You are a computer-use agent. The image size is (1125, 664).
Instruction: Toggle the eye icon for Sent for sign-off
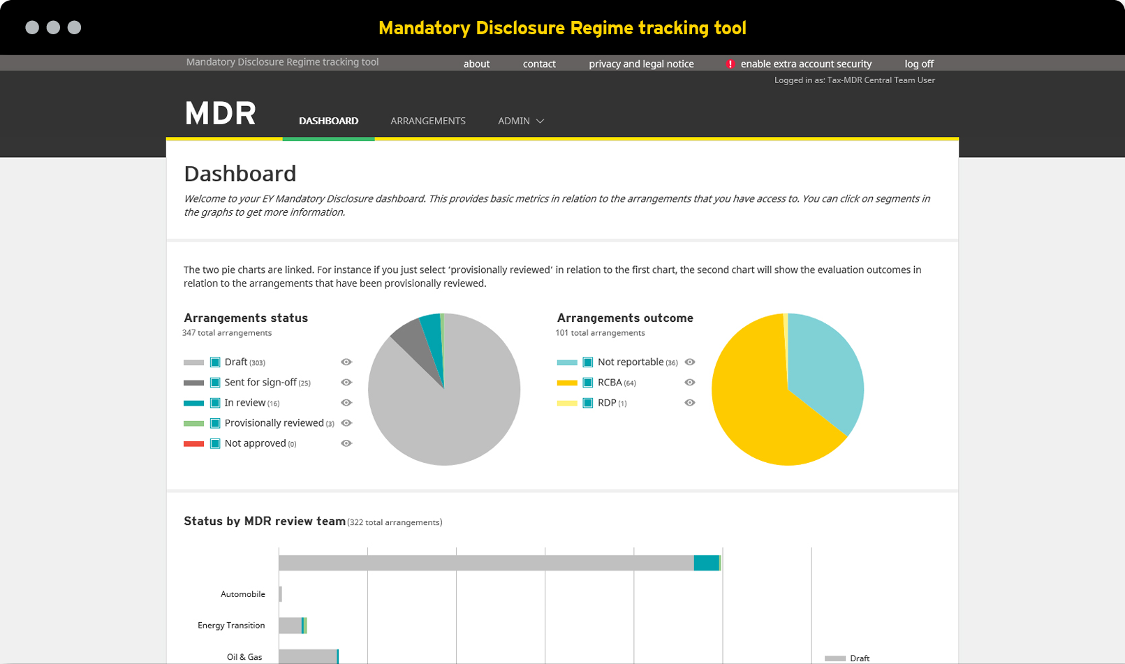pos(346,382)
